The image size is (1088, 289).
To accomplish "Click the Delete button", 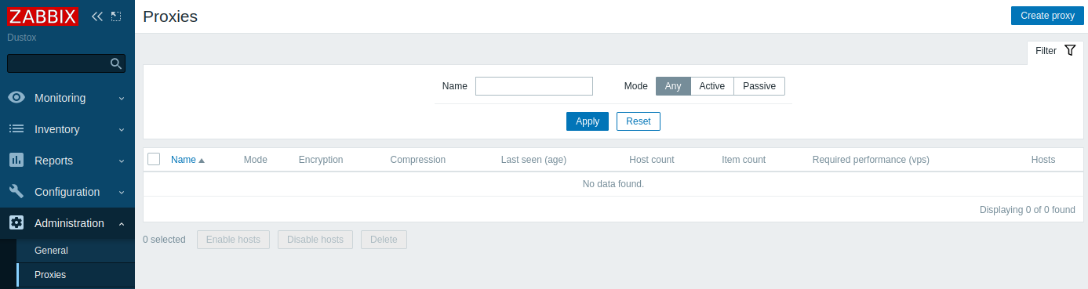I will [384, 240].
